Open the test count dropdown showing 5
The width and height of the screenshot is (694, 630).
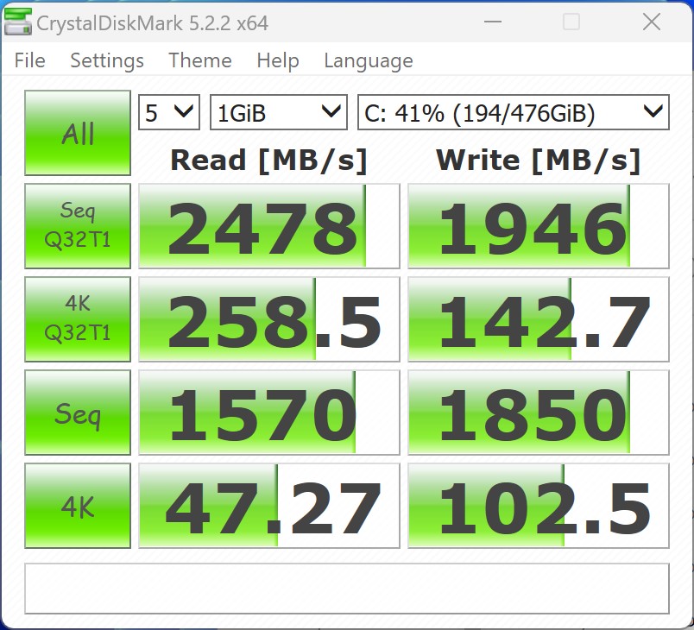coord(169,112)
